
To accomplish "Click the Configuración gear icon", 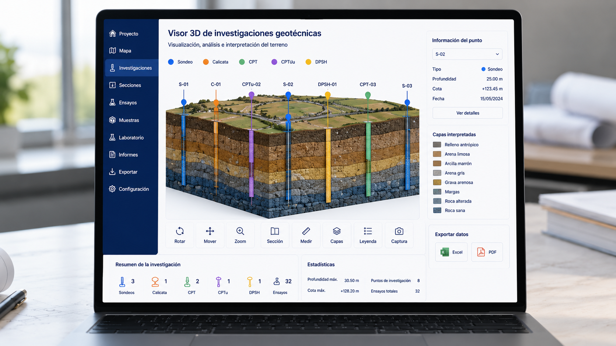I will [x=112, y=189].
